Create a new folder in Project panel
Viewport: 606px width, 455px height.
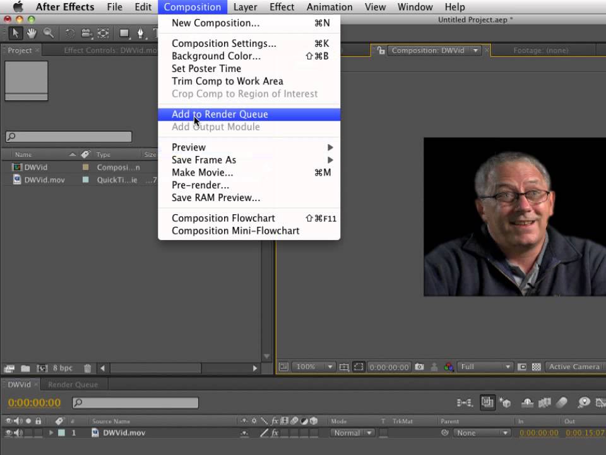25,368
